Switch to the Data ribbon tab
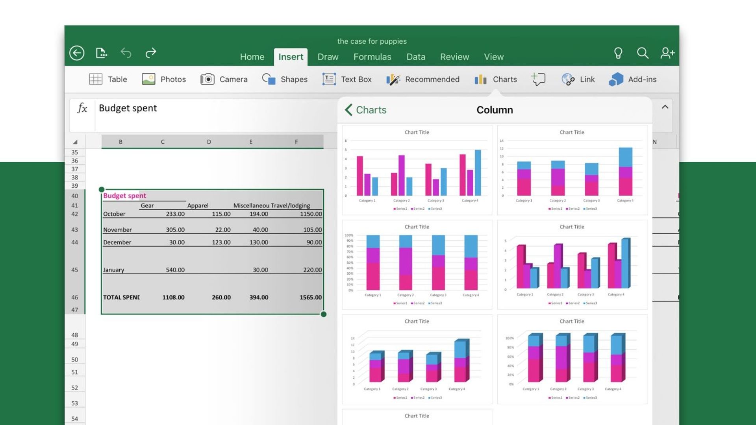 point(415,57)
